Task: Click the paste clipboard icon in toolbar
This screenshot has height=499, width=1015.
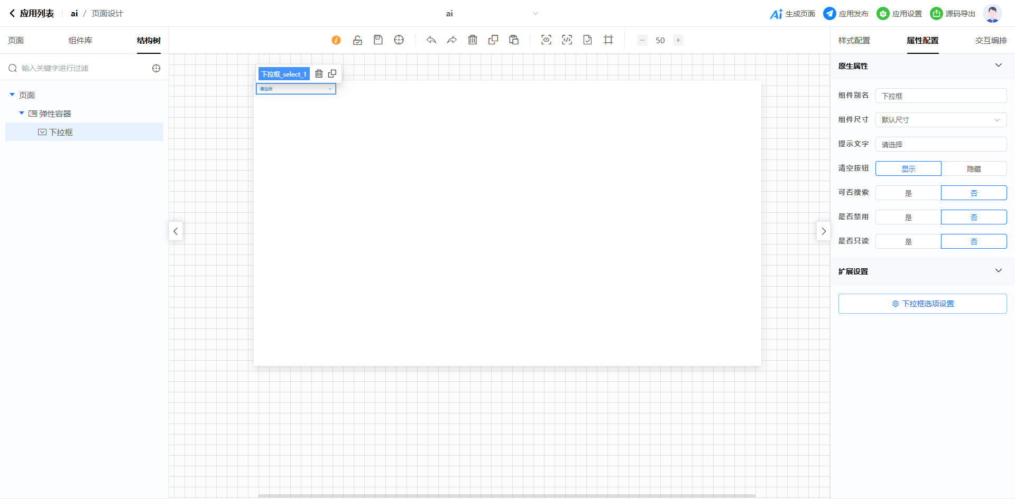Action: pyautogui.click(x=514, y=40)
